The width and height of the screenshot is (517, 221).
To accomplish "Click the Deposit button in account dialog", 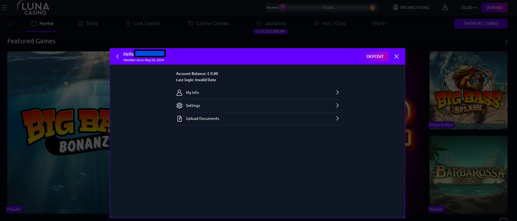I will (375, 56).
